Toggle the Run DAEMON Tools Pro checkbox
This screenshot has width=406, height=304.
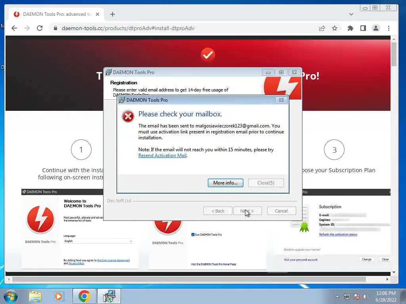pos(193,234)
